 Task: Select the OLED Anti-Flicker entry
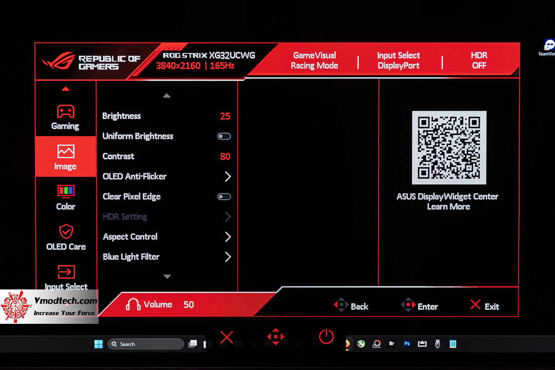[x=166, y=177]
